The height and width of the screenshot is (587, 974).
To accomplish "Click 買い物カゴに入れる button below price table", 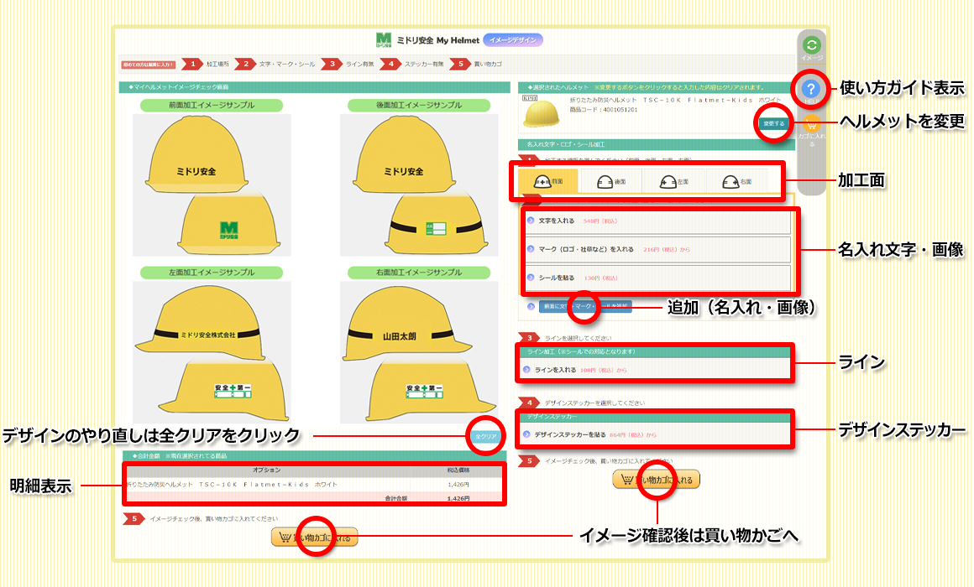I will [x=315, y=538].
